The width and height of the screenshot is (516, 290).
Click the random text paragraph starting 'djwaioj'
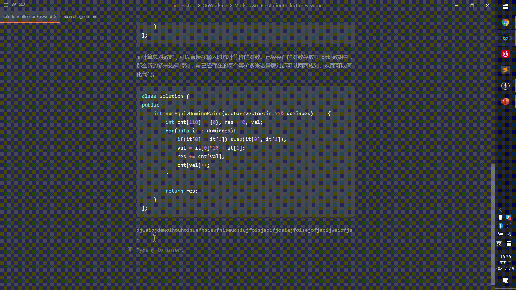click(244, 234)
